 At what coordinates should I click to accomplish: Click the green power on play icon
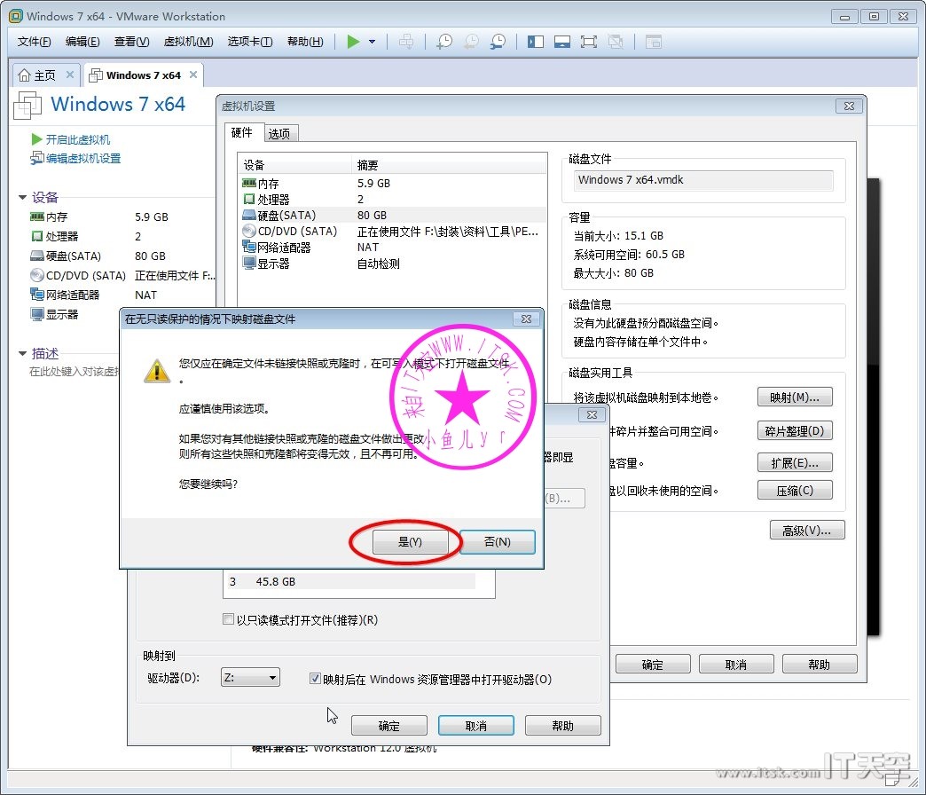coord(353,42)
